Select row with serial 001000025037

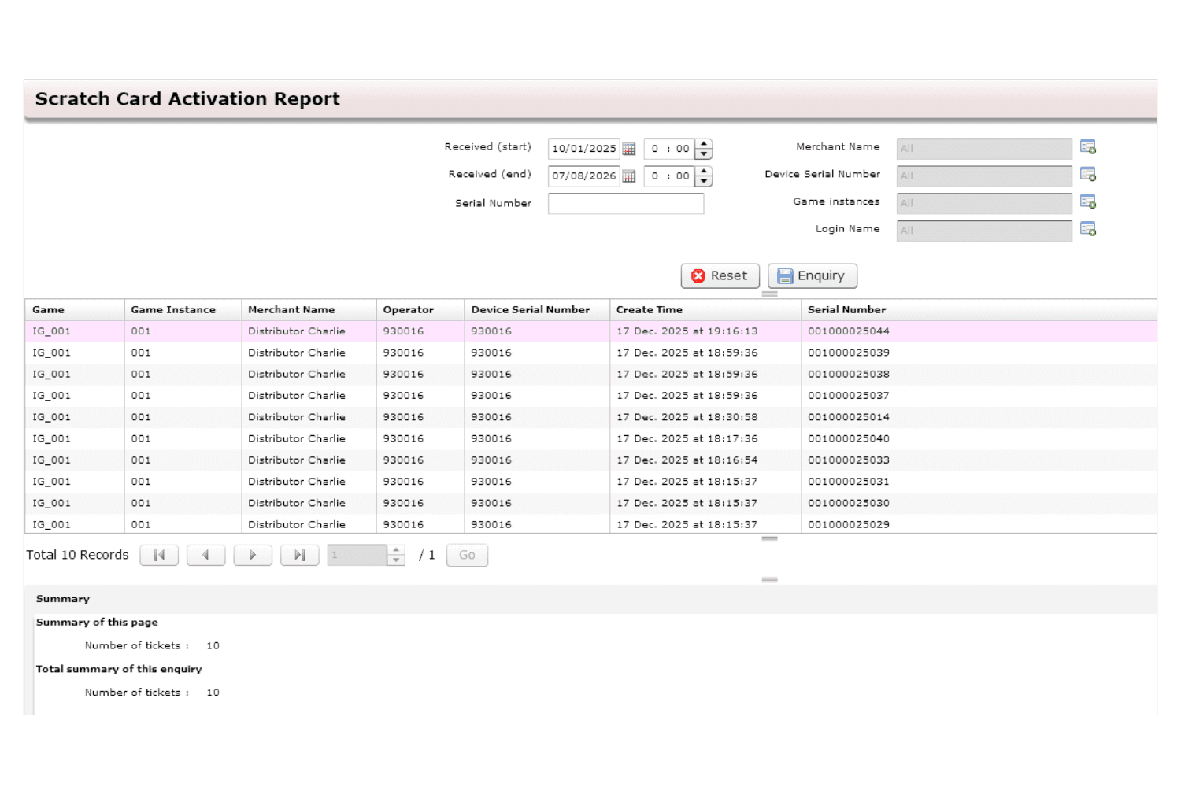[590, 396]
